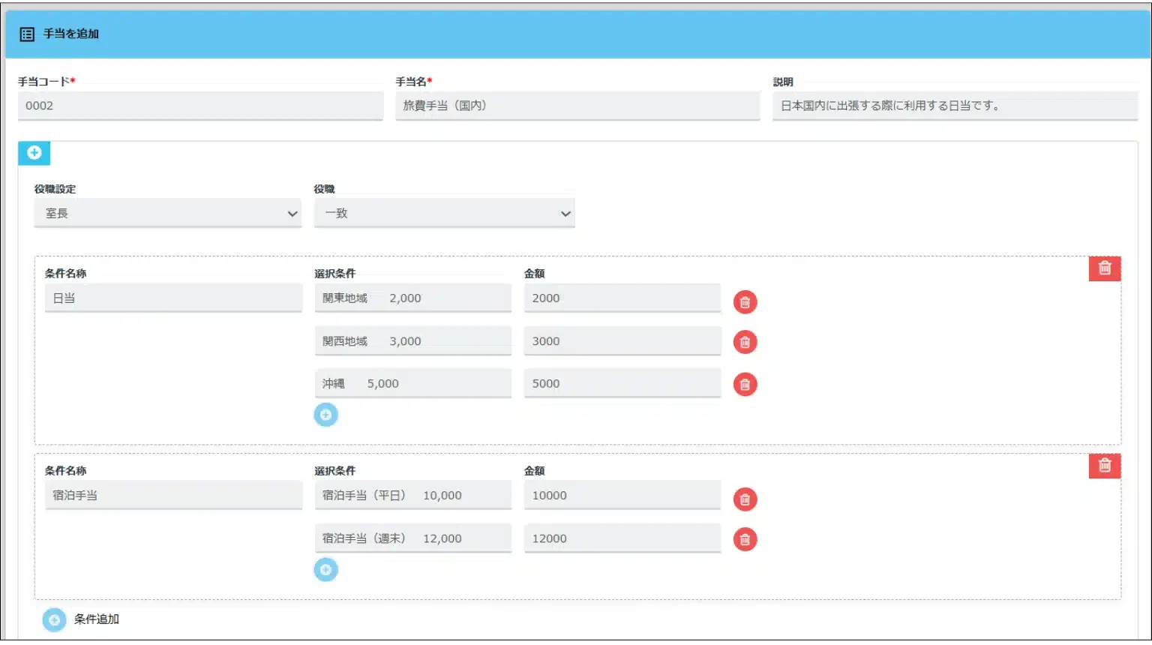Click the 金額 field showing 2000
Screen dimensions: 1152x645
point(622,298)
